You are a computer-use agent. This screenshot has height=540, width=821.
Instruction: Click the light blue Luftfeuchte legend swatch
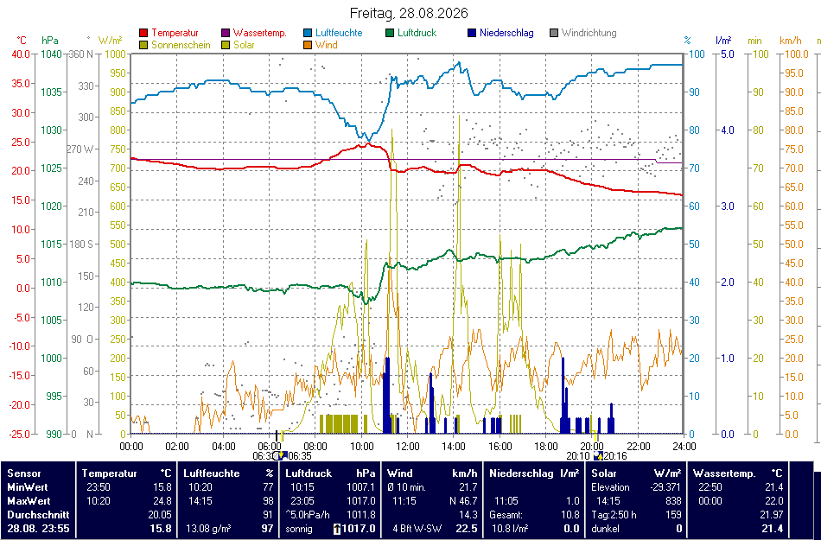pyautogui.click(x=308, y=33)
